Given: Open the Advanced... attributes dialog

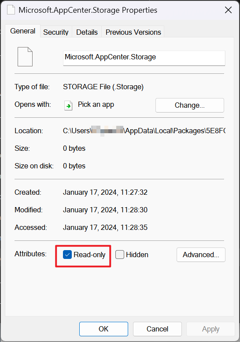Looking at the screenshot, I should 201,255.
